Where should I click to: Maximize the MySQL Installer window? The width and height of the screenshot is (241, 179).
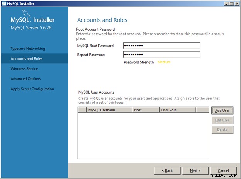point(231,3)
